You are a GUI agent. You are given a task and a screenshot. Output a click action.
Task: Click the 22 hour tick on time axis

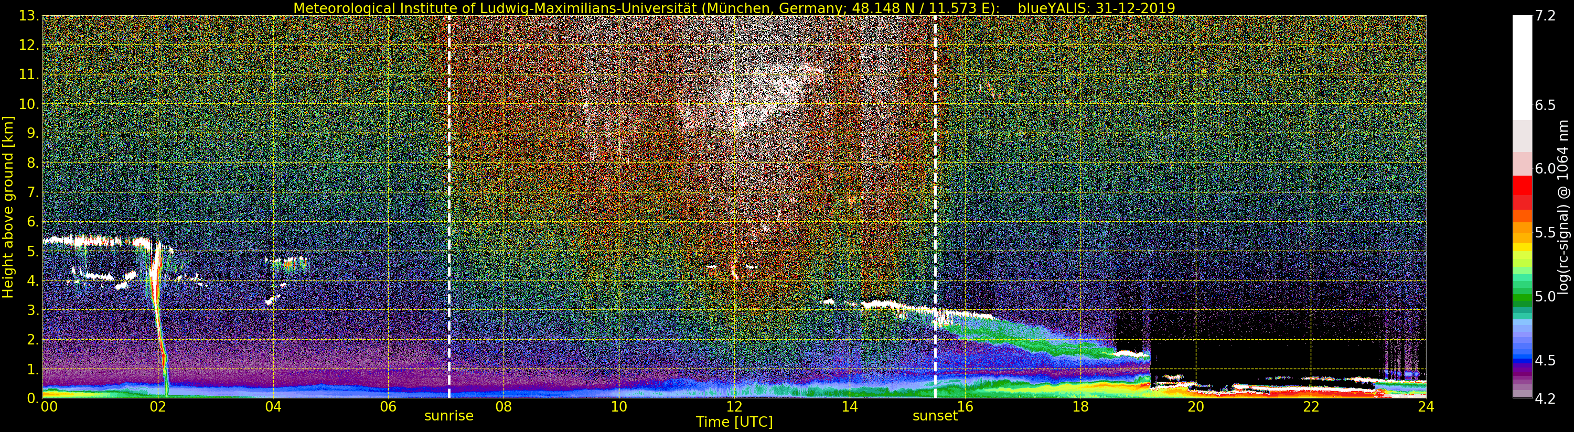tap(1311, 406)
